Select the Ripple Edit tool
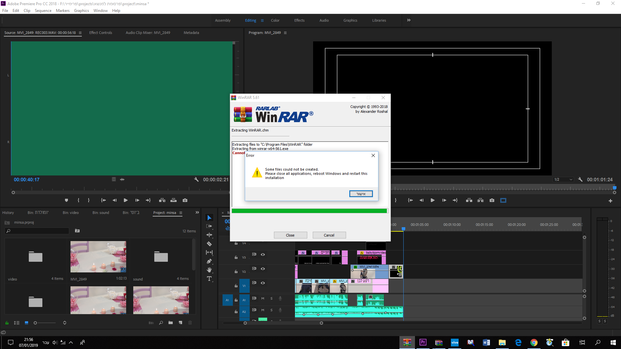Image resolution: width=621 pixels, height=349 pixels. (x=209, y=235)
